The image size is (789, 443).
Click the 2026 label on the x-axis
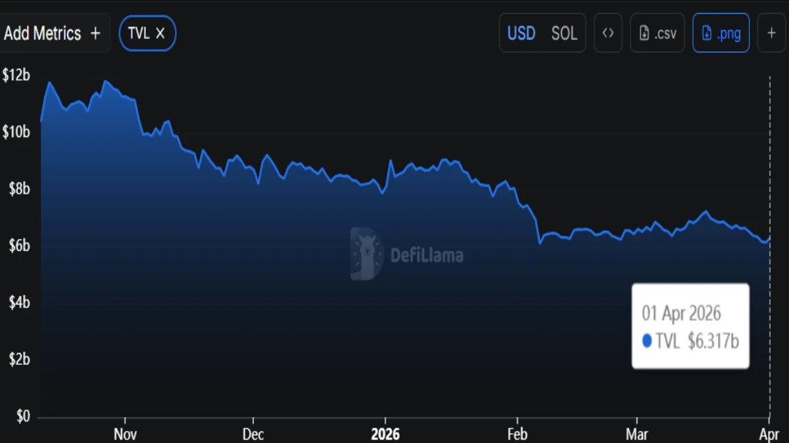[385, 434]
